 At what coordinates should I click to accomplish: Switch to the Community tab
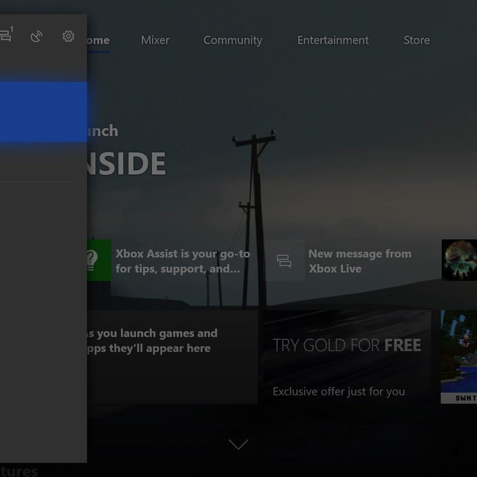pos(233,40)
